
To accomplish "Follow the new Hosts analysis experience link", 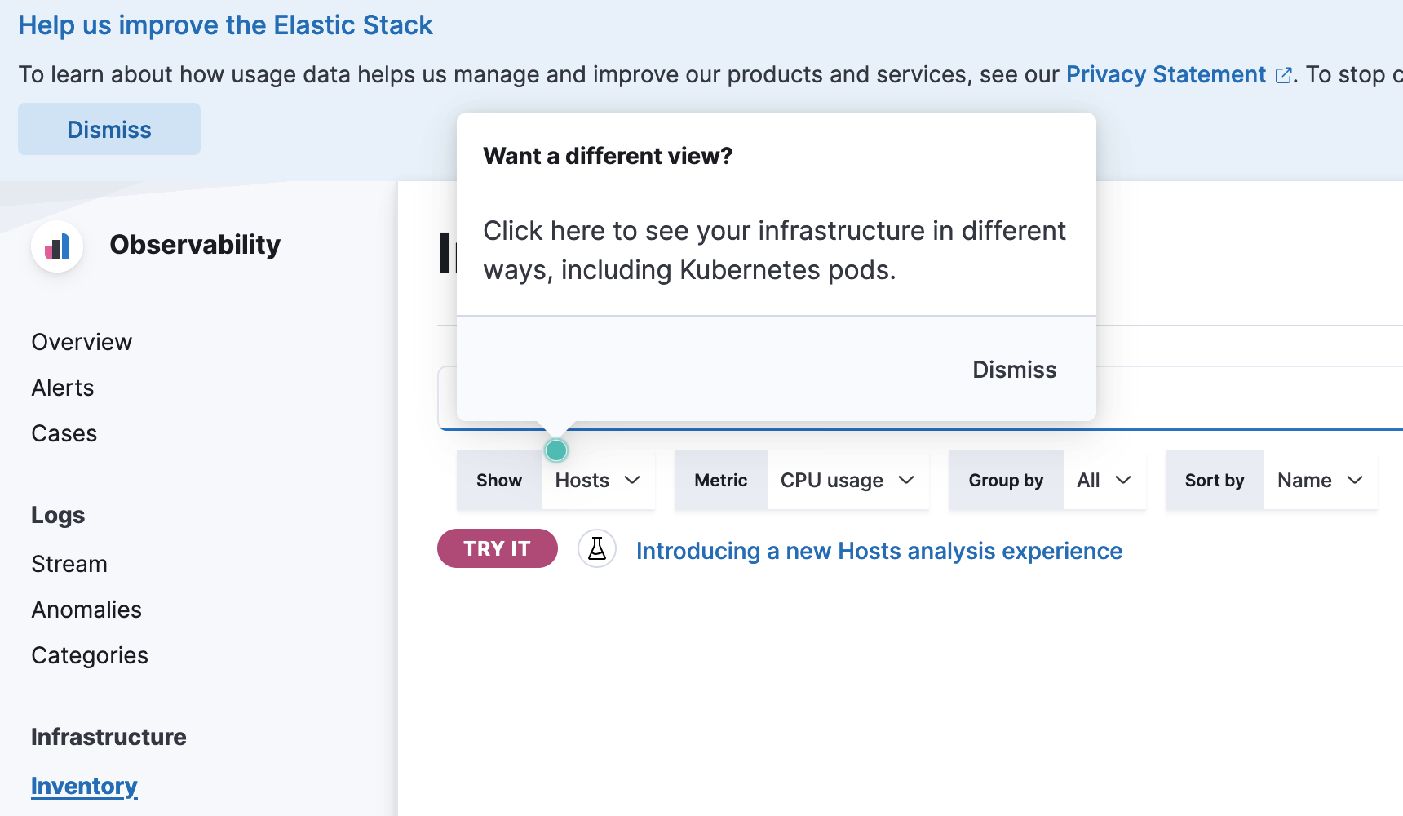I will 879,550.
